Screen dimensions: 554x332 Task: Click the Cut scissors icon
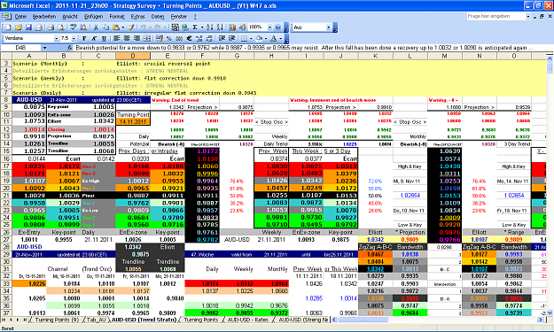96,27
